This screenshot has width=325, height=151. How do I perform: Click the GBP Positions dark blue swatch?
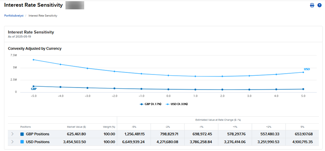click(x=22, y=134)
